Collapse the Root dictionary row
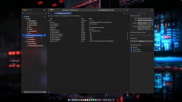 pyautogui.click(x=48, y=21)
